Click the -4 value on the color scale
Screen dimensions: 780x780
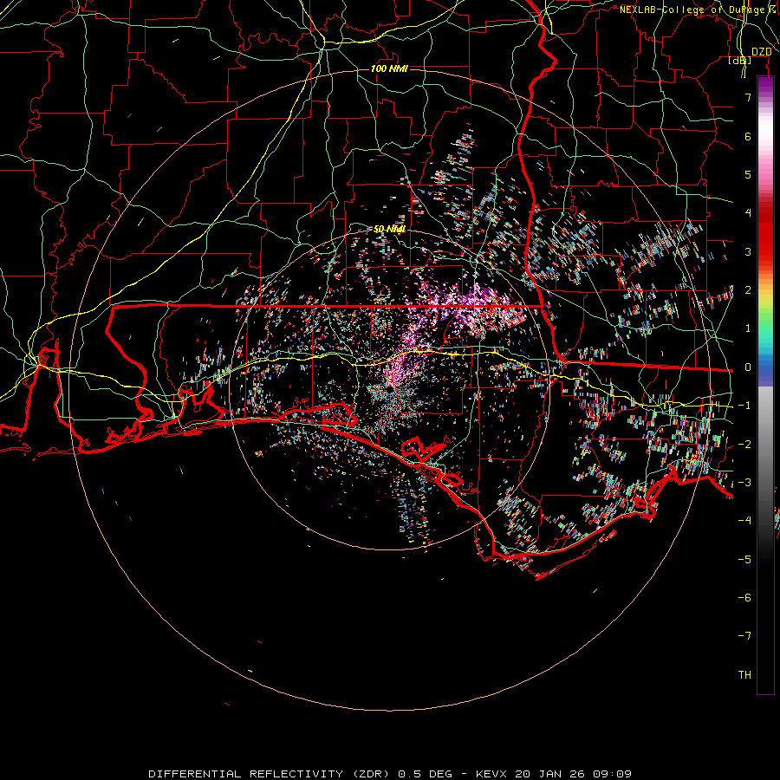click(744, 520)
